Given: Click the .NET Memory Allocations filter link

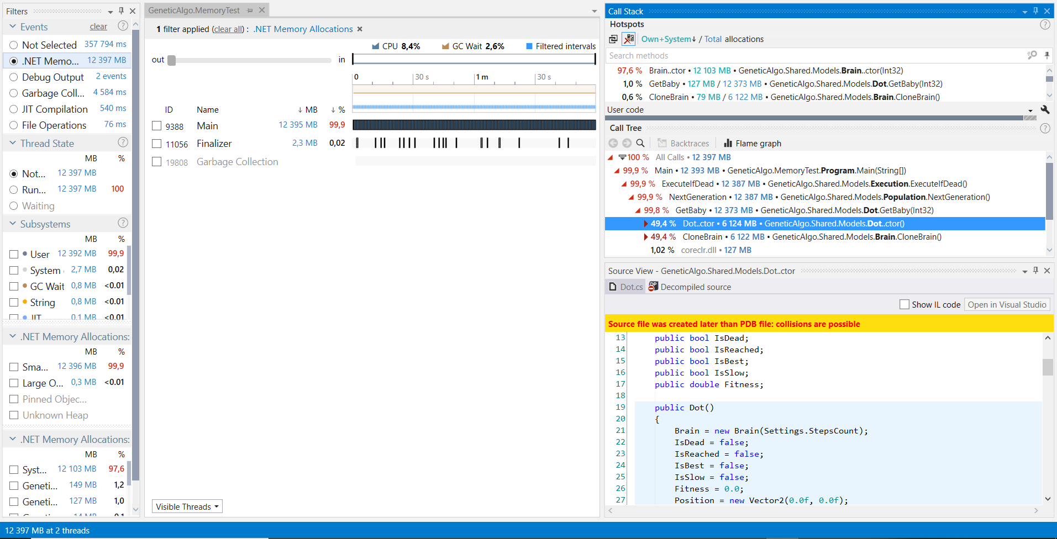Looking at the screenshot, I should 303,29.
